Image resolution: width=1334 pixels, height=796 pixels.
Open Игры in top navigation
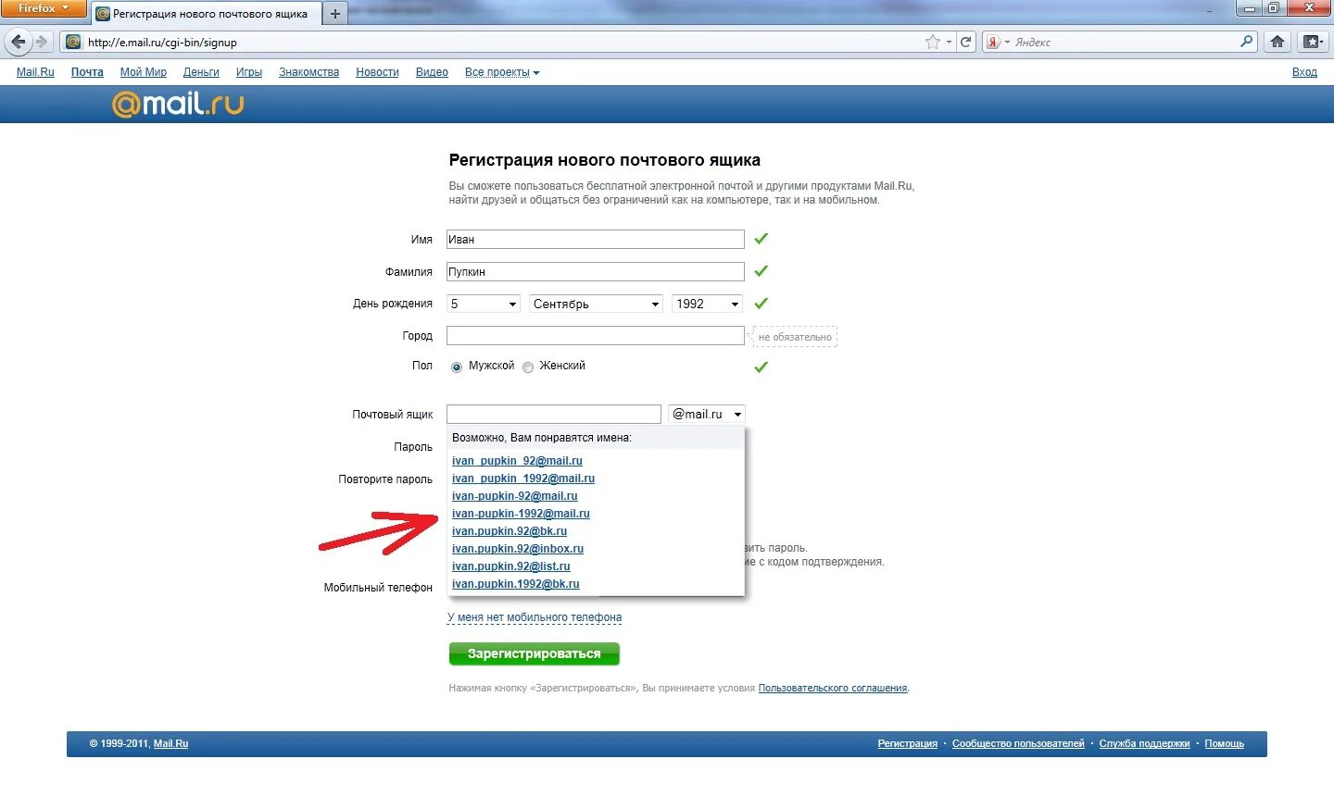[249, 72]
